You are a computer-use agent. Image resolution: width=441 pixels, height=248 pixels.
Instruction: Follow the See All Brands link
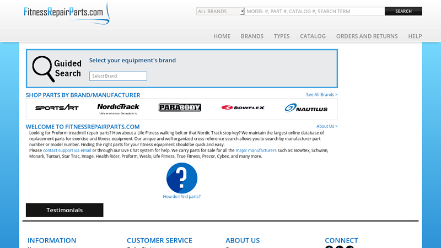(x=322, y=94)
